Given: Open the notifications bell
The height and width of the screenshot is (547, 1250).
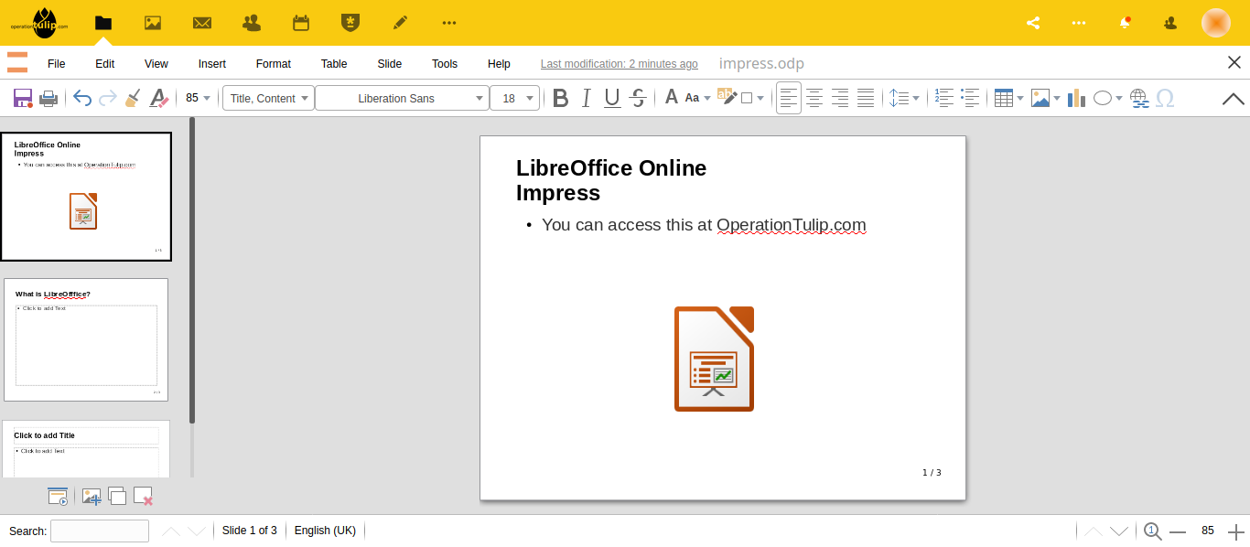Looking at the screenshot, I should point(1126,23).
